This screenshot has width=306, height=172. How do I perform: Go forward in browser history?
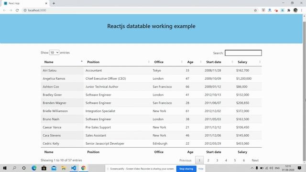tap(11, 11)
